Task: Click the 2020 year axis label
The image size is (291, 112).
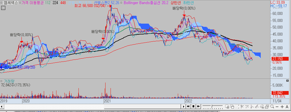Action: click(x=26, y=101)
